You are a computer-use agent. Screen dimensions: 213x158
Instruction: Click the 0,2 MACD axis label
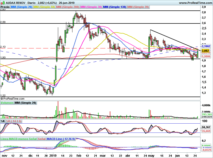[x=204, y=141]
